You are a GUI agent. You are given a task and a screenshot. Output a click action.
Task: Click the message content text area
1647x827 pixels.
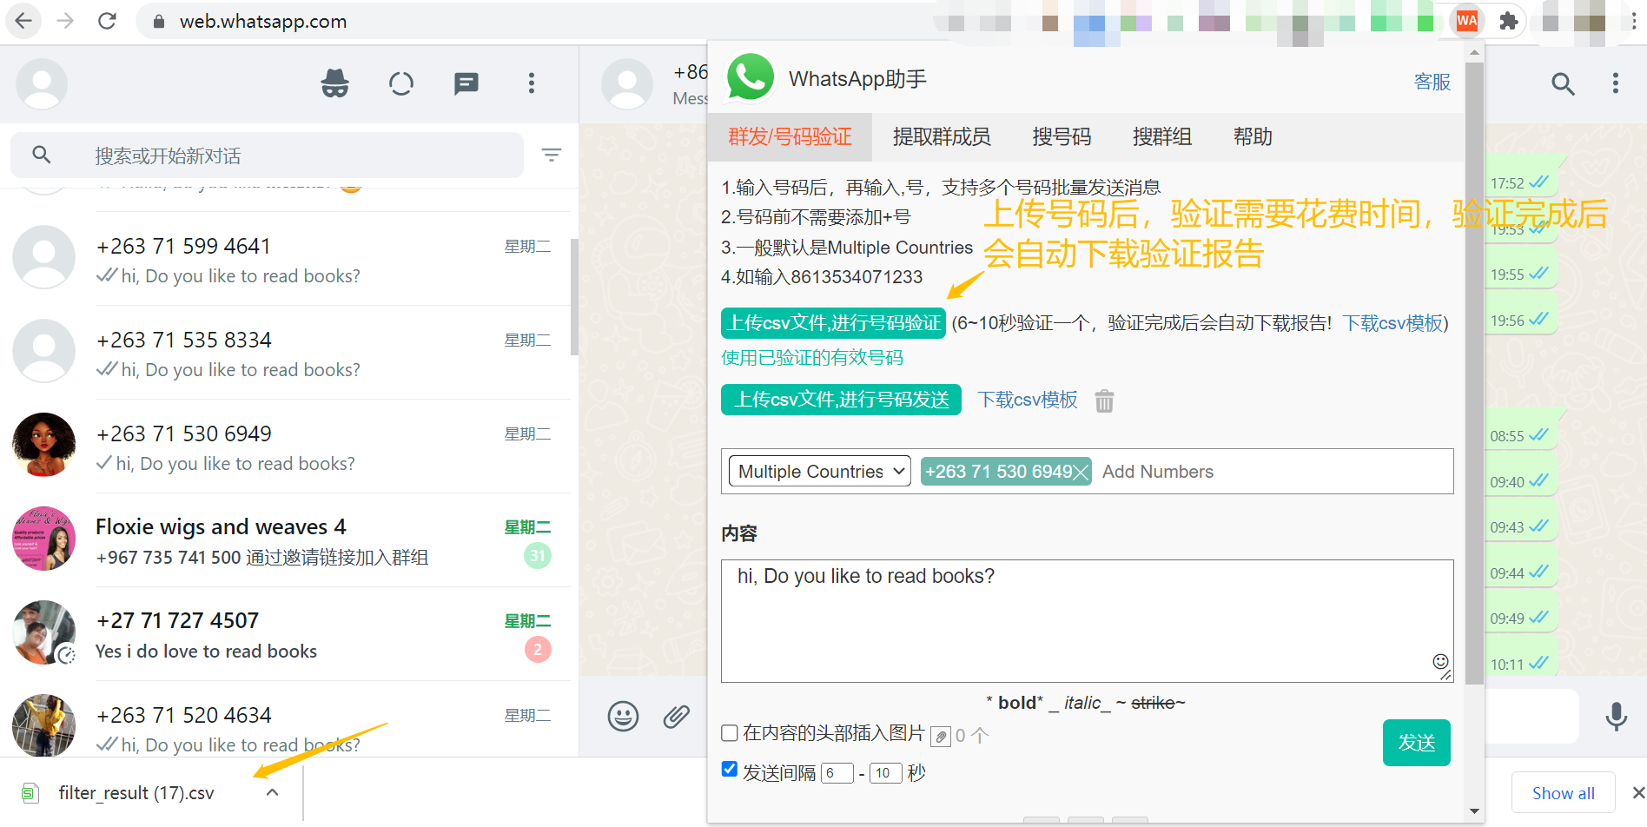(x=1087, y=621)
